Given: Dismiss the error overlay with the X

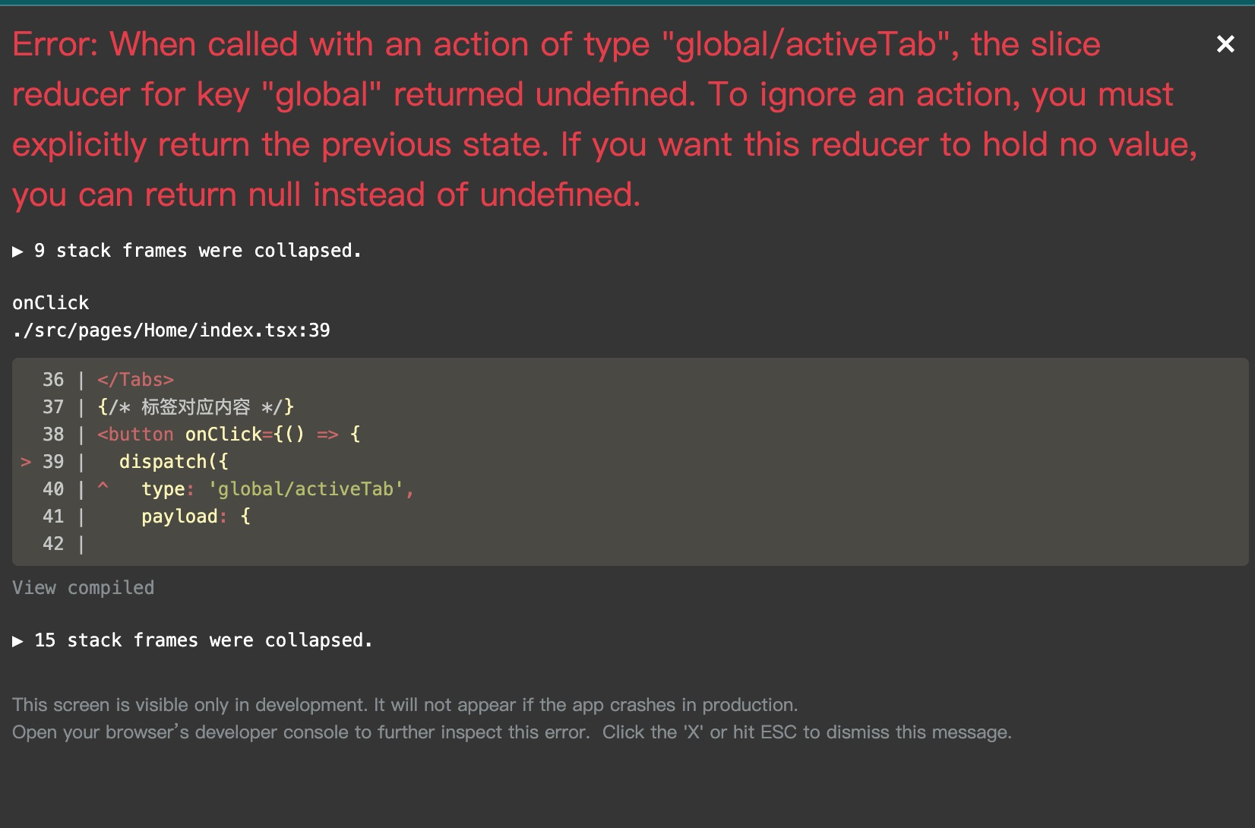Looking at the screenshot, I should click(x=1226, y=44).
